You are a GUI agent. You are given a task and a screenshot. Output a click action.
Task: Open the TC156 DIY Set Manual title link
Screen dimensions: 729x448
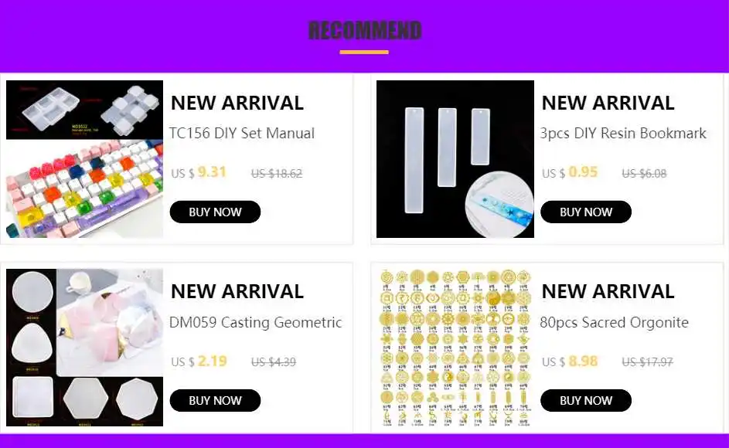pyautogui.click(x=242, y=134)
